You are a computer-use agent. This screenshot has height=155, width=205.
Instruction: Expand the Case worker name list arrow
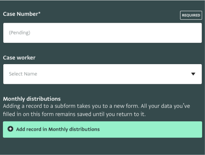click(x=193, y=74)
